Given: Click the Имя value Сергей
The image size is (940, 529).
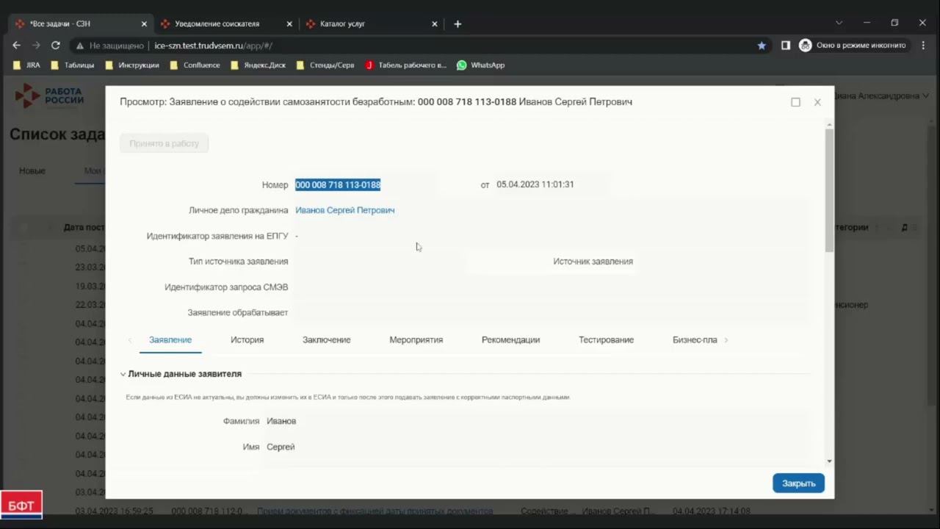Looking at the screenshot, I should 281,447.
